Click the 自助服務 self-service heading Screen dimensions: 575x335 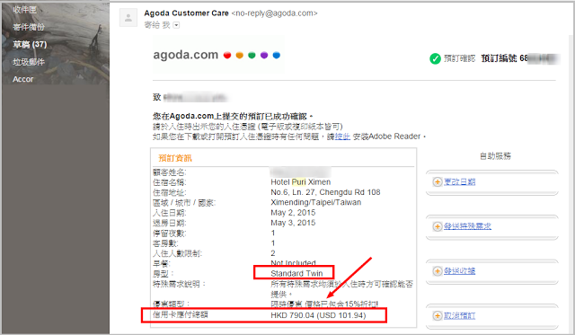click(495, 156)
